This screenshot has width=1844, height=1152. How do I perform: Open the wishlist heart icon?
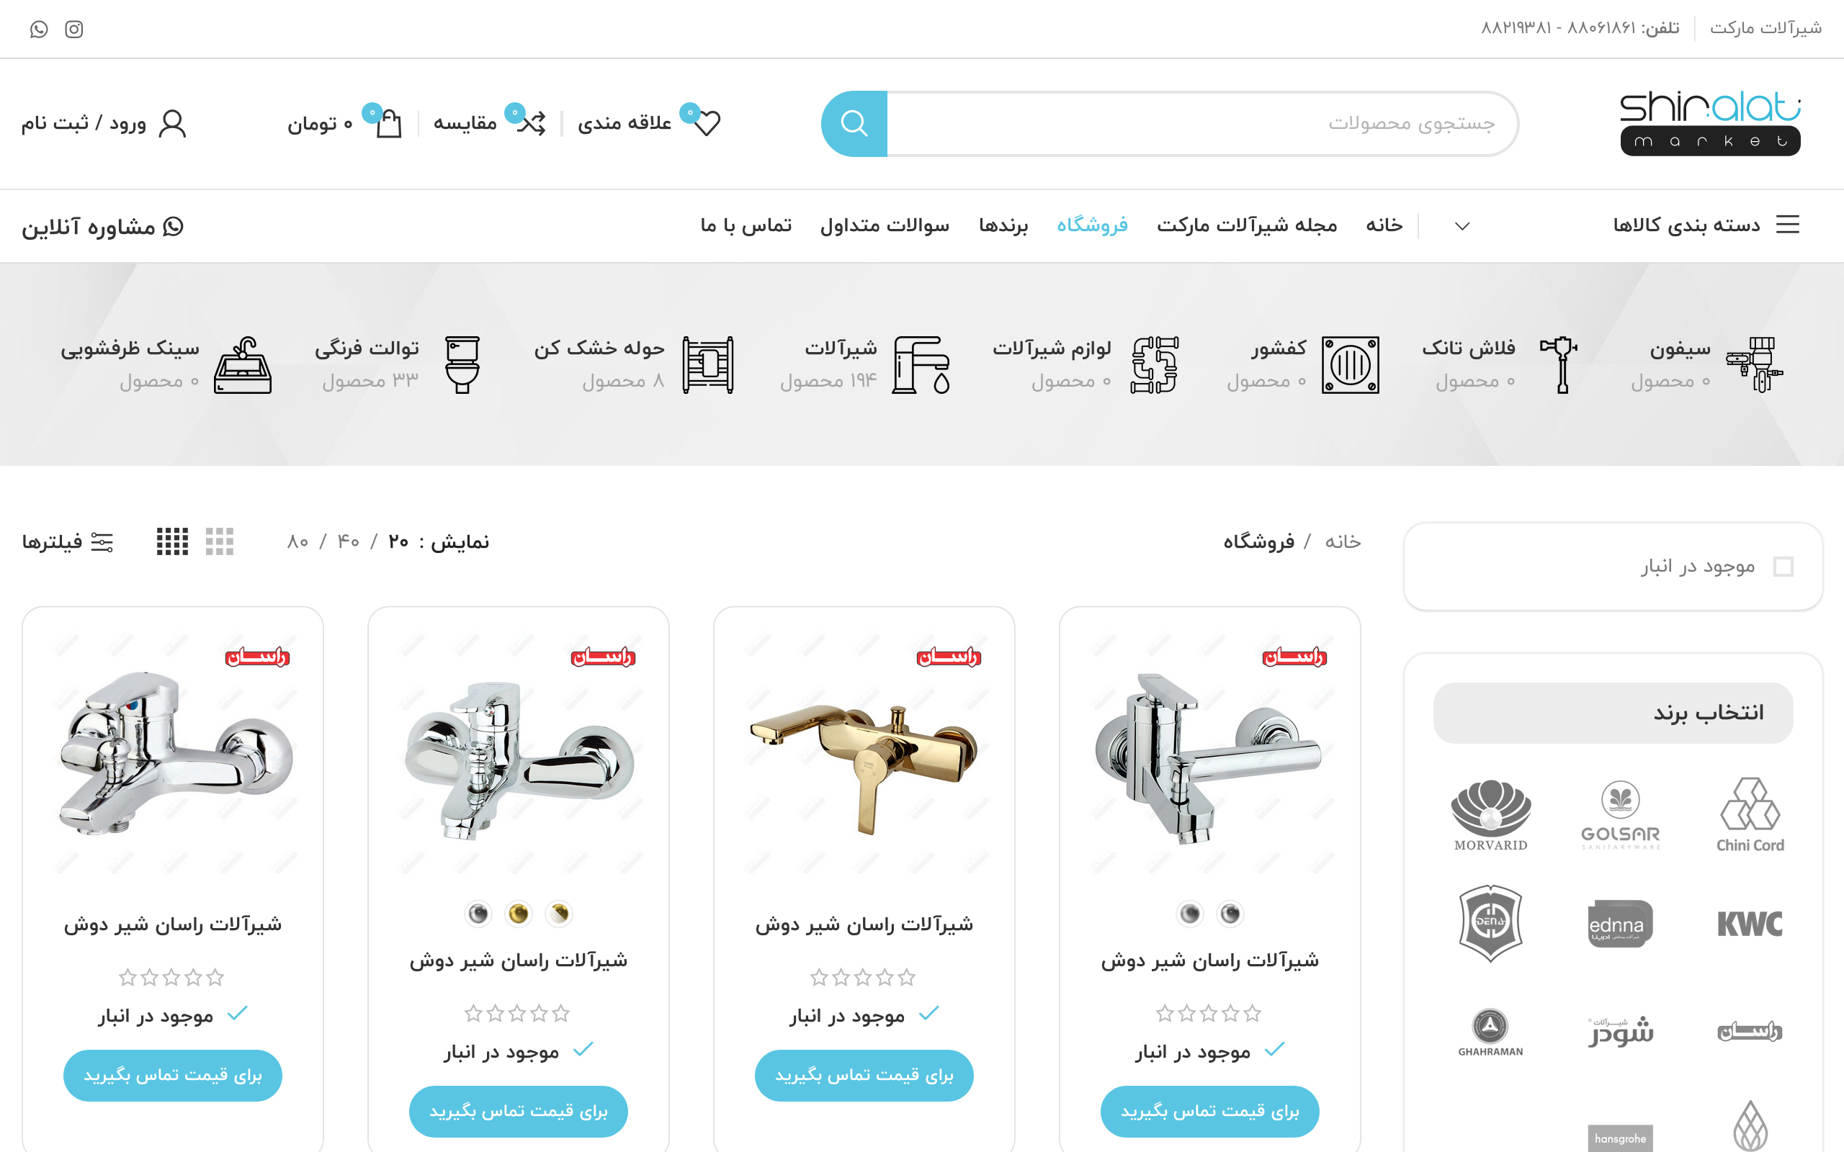[x=707, y=122]
